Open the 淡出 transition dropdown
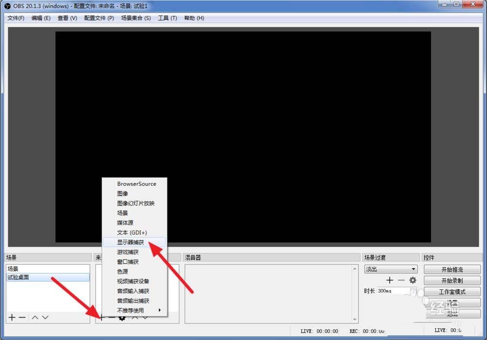The image size is (487, 340). [391, 268]
